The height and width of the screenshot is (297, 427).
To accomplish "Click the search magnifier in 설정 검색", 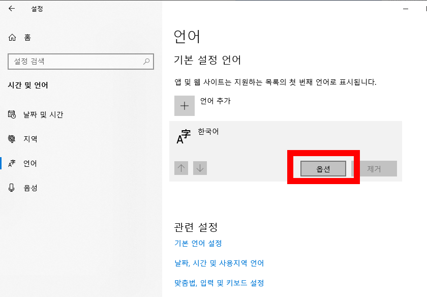I will [x=147, y=62].
